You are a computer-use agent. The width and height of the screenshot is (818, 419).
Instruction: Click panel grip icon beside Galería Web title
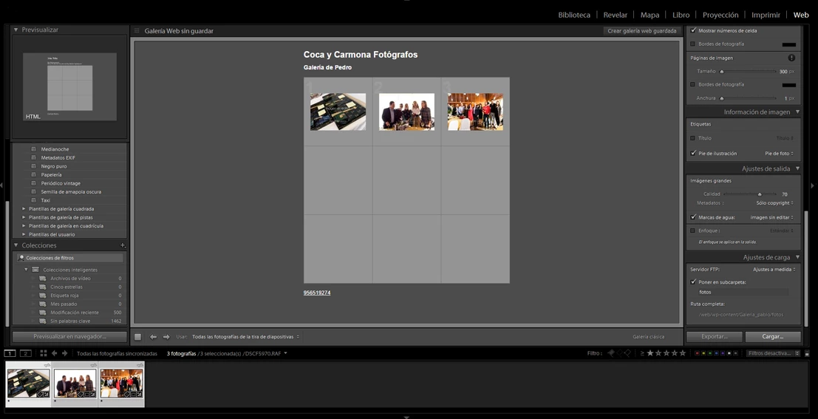pyautogui.click(x=137, y=31)
